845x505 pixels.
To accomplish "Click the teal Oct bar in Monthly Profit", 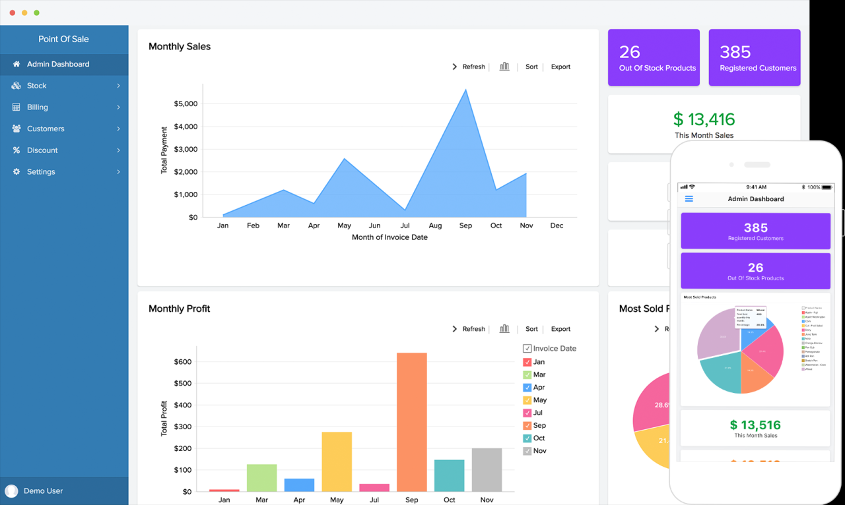I will pyautogui.click(x=450, y=475).
